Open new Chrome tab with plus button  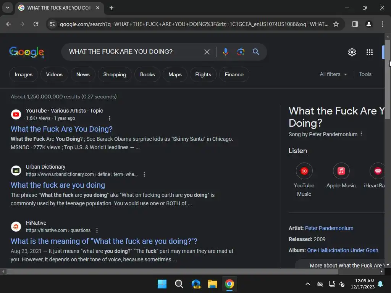point(111,8)
